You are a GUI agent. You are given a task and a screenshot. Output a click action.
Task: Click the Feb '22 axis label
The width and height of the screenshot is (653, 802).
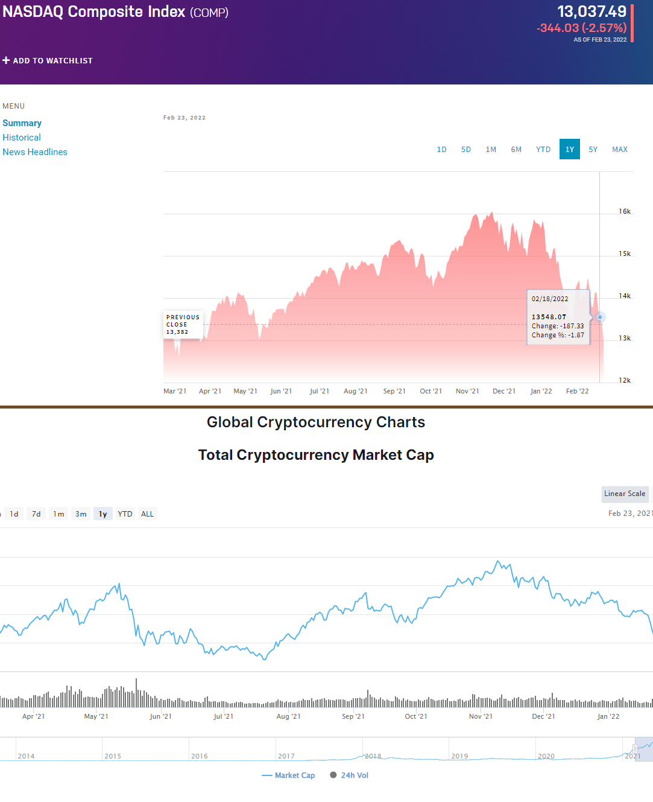[578, 391]
